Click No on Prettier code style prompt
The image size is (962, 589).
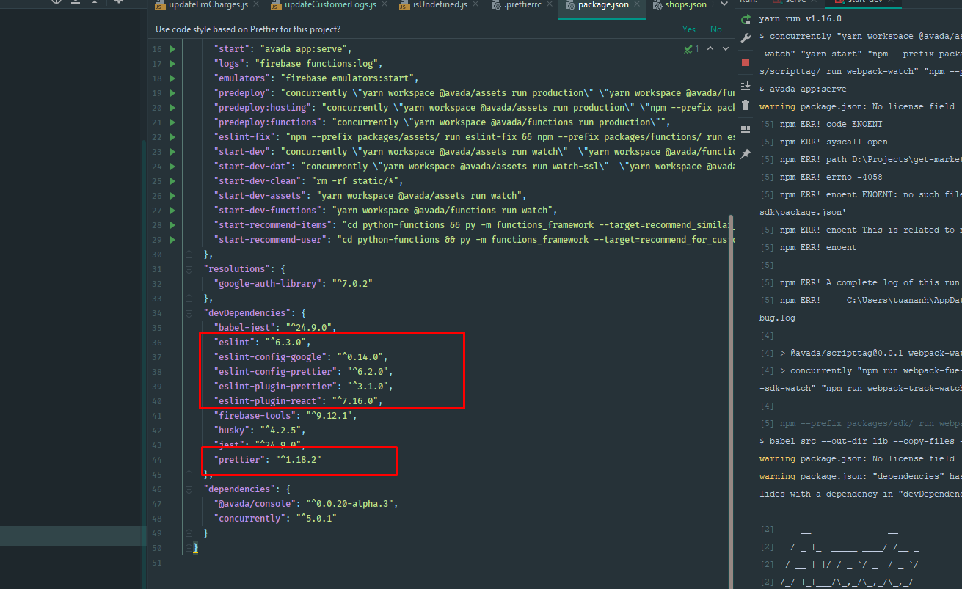click(715, 29)
